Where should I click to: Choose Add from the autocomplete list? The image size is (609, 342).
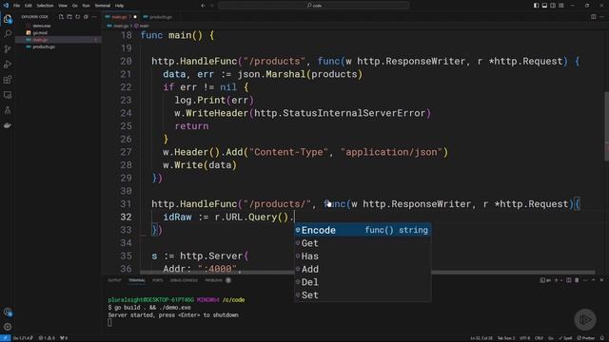click(x=363, y=269)
